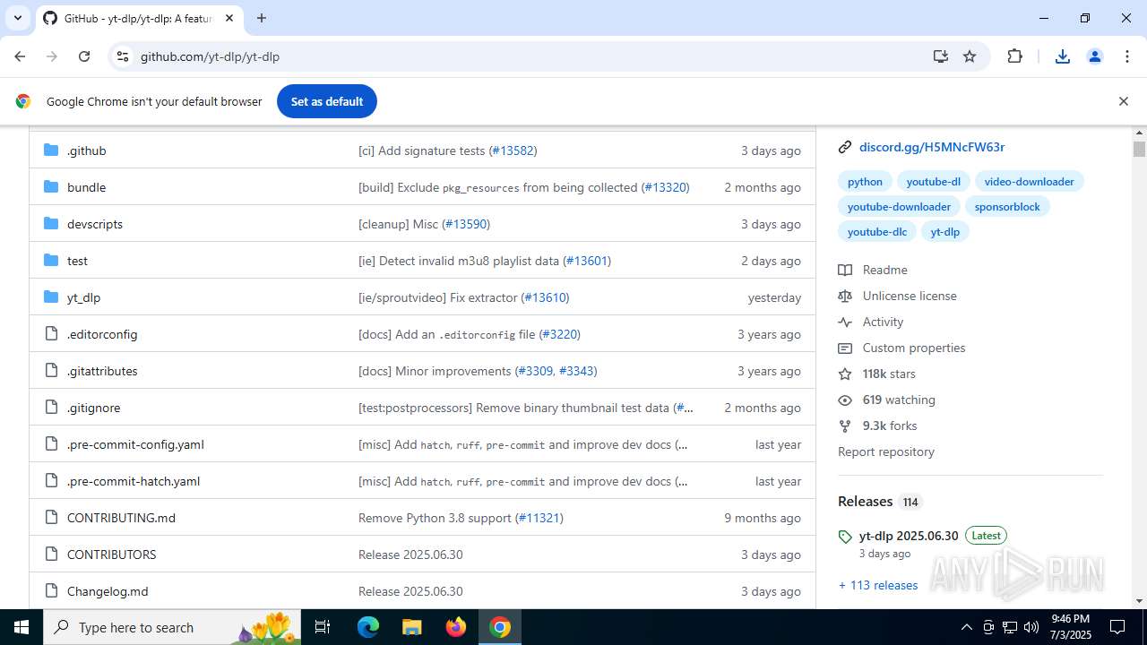Click the scale icon next to Unlicense license

[x=844, y=296]
